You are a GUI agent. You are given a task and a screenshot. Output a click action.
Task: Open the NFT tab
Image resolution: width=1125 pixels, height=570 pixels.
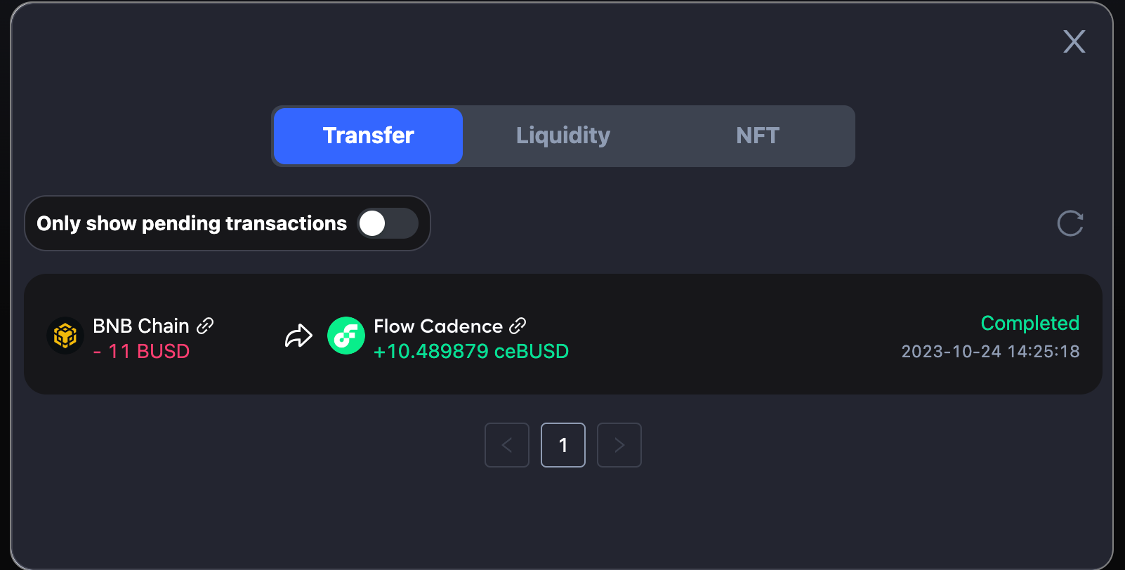coord(758,135)
